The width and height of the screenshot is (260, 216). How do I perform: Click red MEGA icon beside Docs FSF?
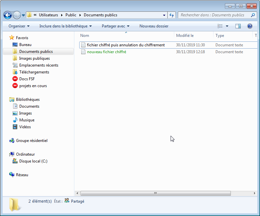(x=15, y=79)
